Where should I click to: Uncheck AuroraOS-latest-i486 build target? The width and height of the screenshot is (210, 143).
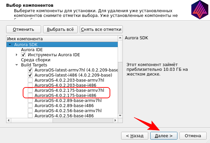pyautogui.click(x=30, y=75)
